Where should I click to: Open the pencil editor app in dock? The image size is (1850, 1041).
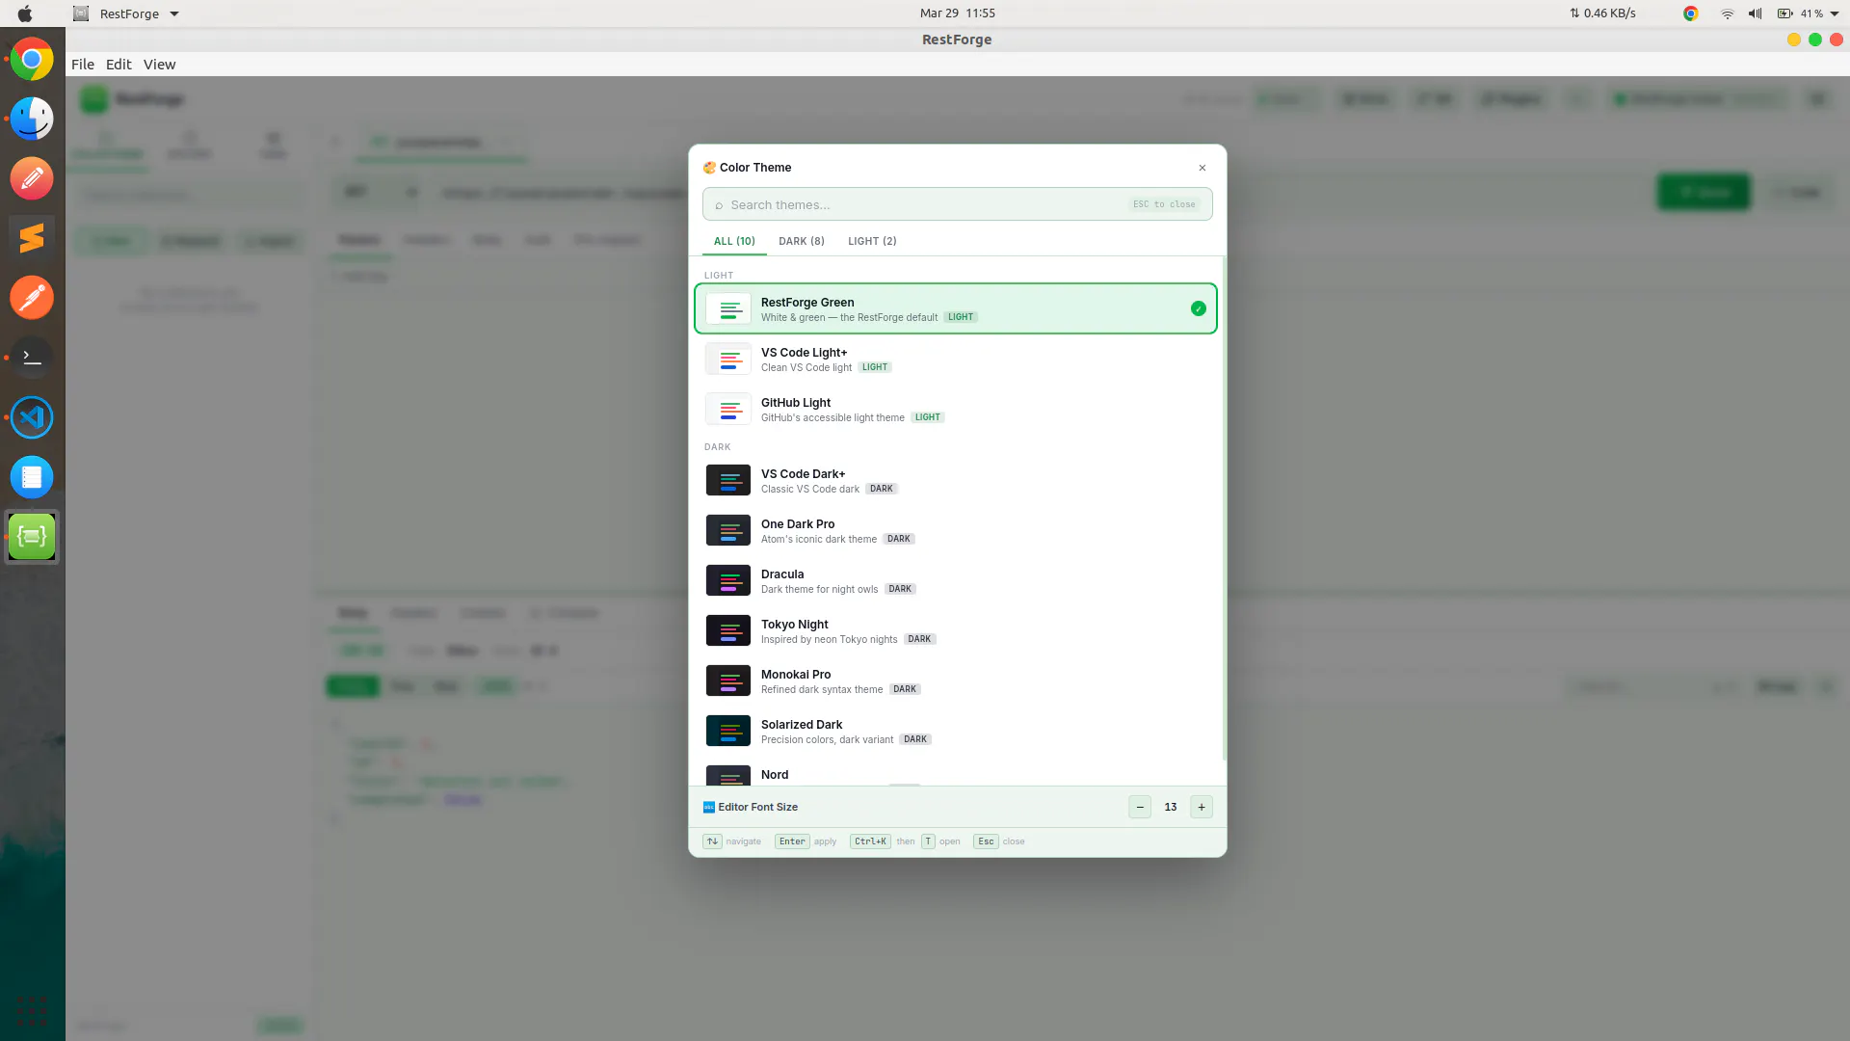(32, 178)
